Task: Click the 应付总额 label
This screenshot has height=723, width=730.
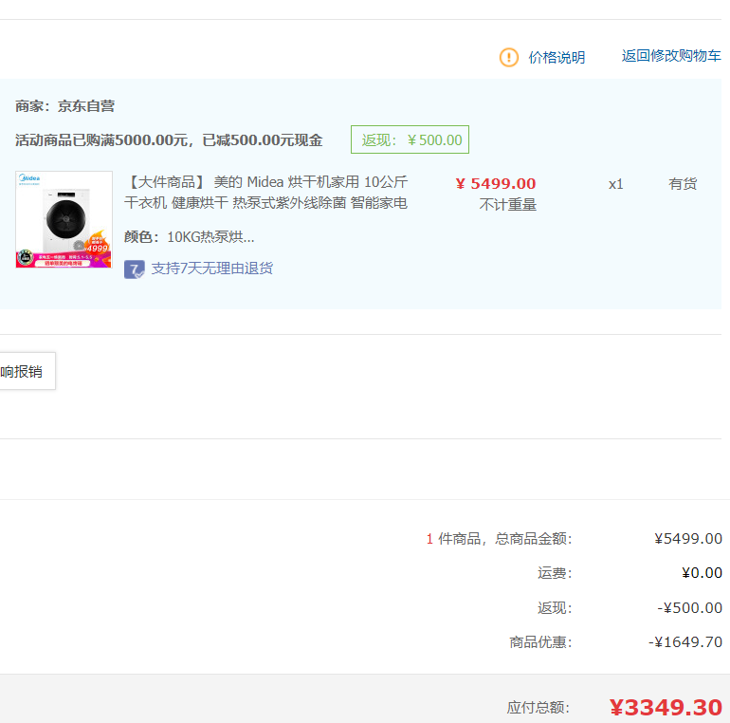Action: (538, 707)
